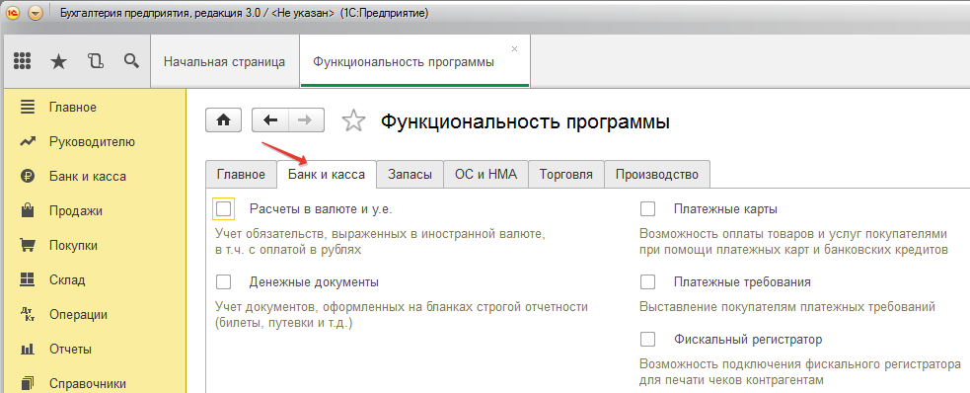Switch to the Запасы tab
The image size is (970, 393).
410,175
